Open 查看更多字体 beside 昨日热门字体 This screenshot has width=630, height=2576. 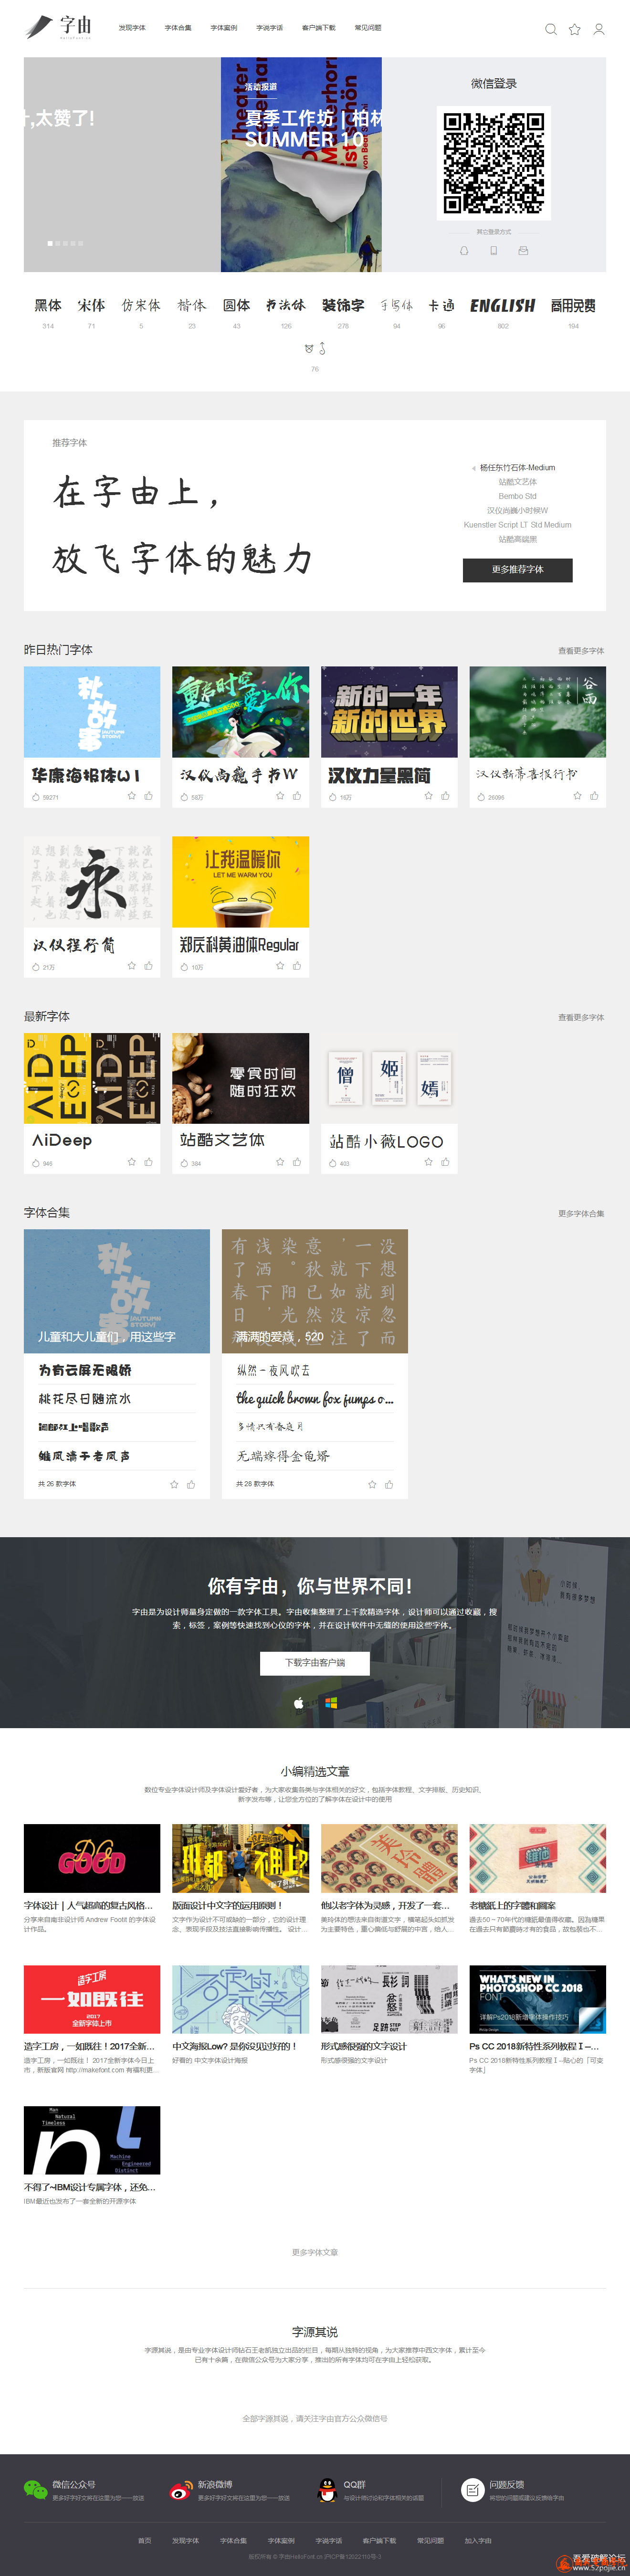coord(581,650)
